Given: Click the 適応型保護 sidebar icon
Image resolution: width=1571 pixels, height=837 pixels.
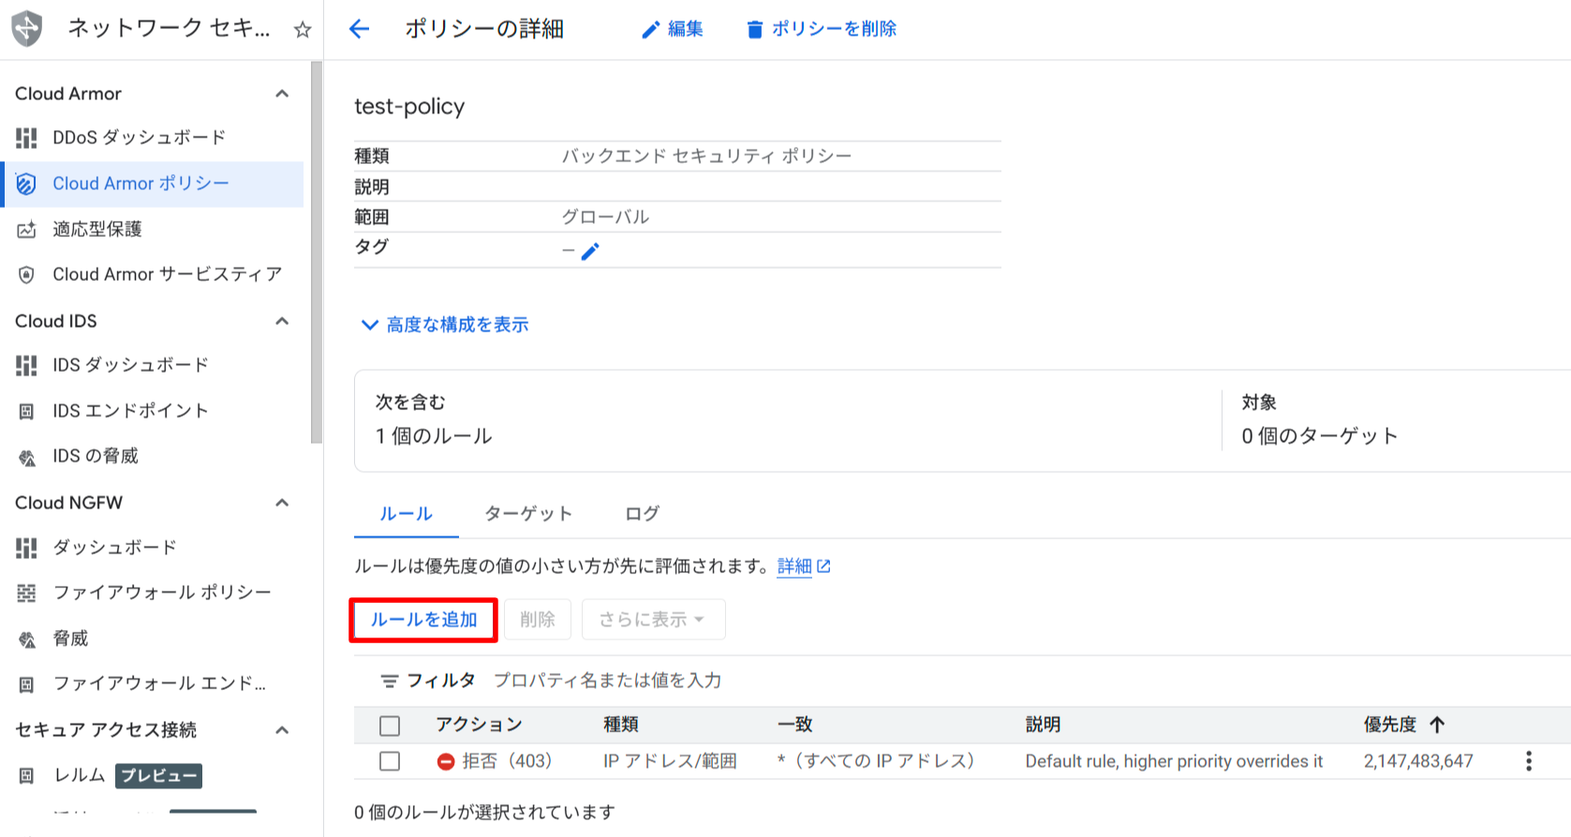Looking at the screenshot, I should click(x=26, y=229).
